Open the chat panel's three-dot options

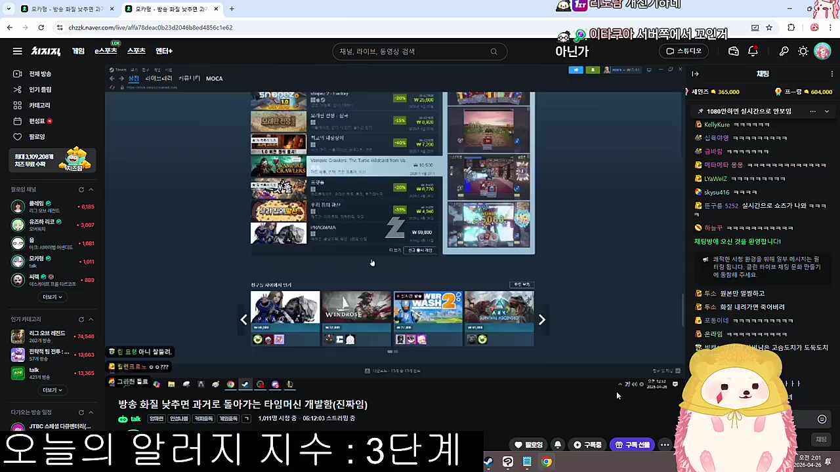pyautogui.click(x=832, y=74)
